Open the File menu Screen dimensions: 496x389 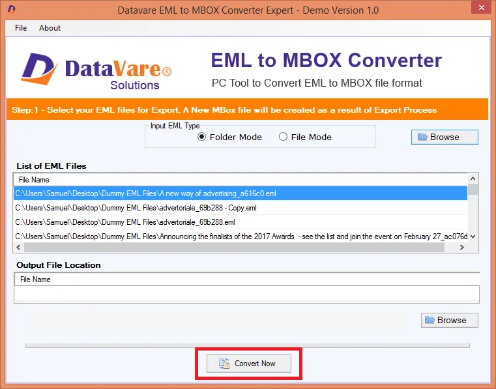[21, 28]
